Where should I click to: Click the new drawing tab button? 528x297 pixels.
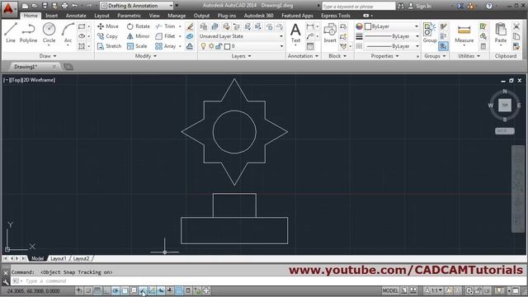[68, 67]
